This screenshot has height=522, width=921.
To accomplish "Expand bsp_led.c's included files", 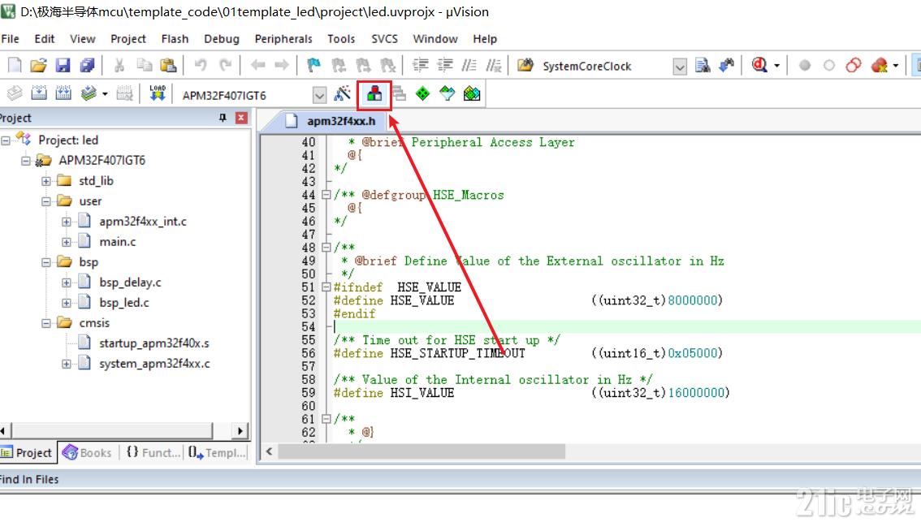I will tap(67, 303).
